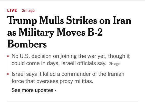Click the horizontal divider below See more updates
Screen dimensions: 145x104
click(72, 102)
